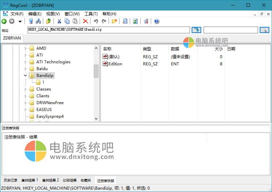Click the tree vertical scrollbar thumb
The width and height of the screenshot is (272, 192).
[x=96, y=71]
